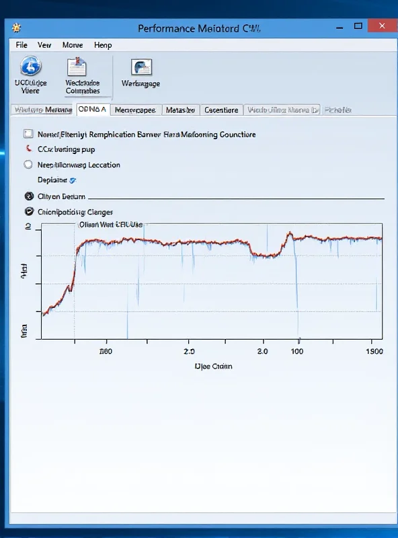Switch to the Metasbo tab

[x=180, y=110]
